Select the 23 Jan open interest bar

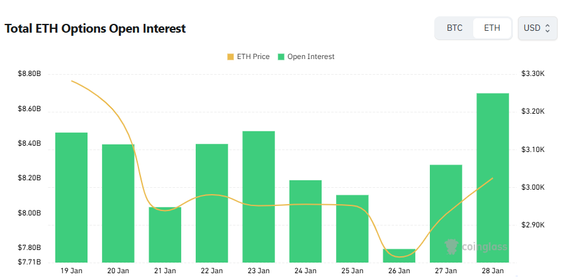[259, 197]
